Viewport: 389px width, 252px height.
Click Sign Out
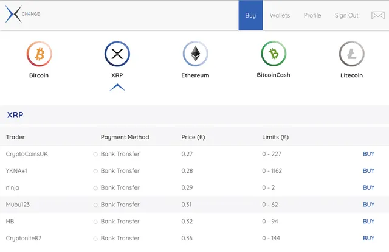pos(346,15)
